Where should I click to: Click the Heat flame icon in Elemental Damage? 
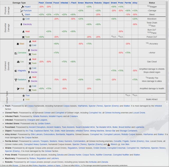click(24, 32)
